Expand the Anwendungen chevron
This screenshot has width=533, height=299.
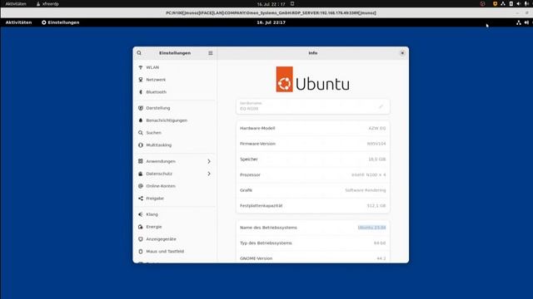point(209,161)
